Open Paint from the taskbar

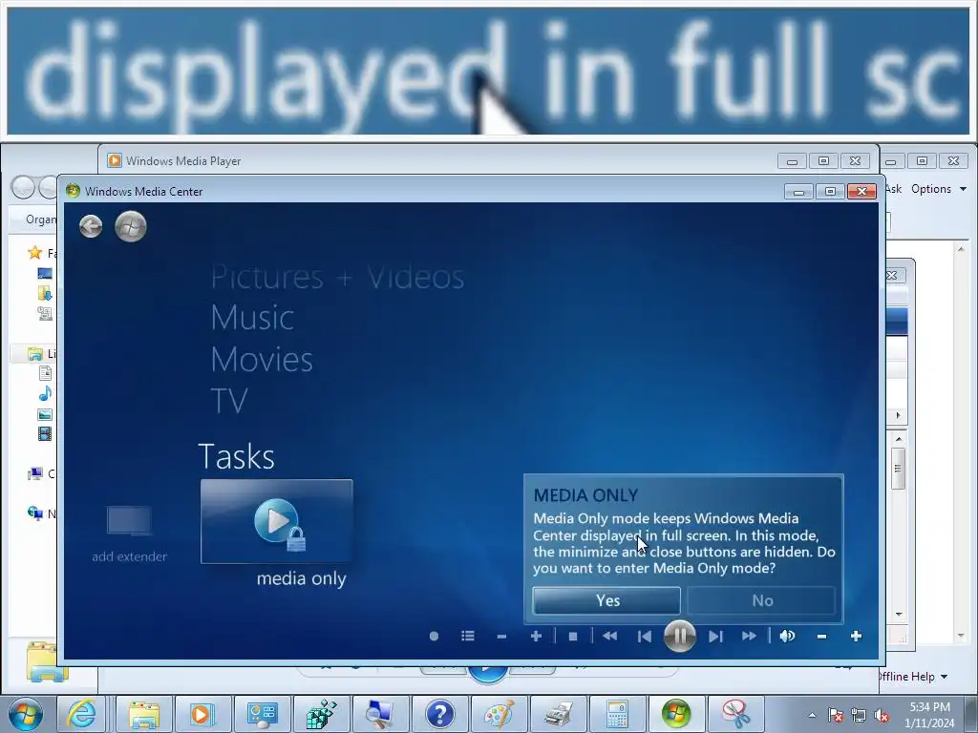click(x=499, y=714)
